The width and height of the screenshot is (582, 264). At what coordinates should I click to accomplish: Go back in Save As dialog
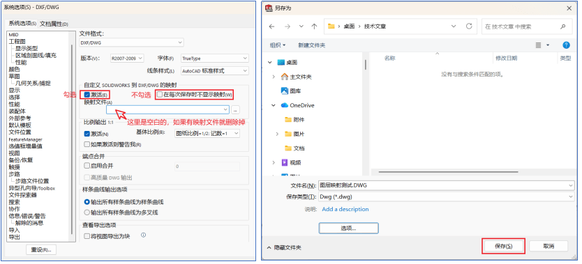coord(271,26)
